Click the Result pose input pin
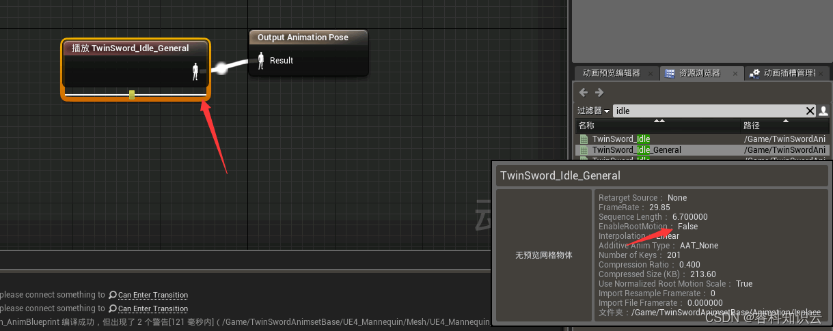 pyautogui.click(x=260, y=60)
